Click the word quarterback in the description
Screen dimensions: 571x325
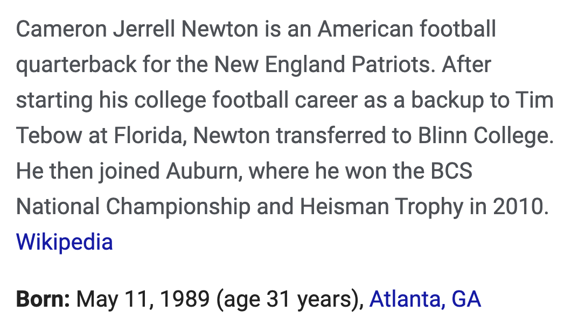click(x=76, y=65)
